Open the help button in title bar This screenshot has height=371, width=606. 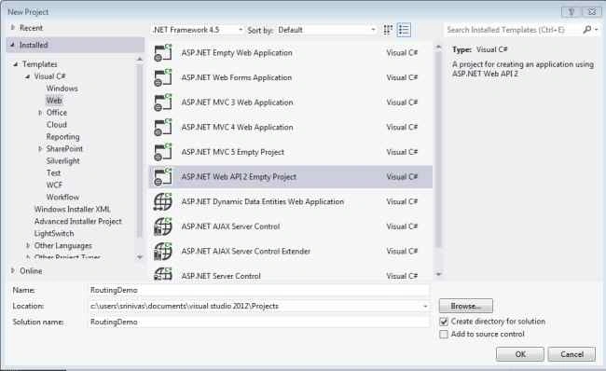click(x=571, y=11)
